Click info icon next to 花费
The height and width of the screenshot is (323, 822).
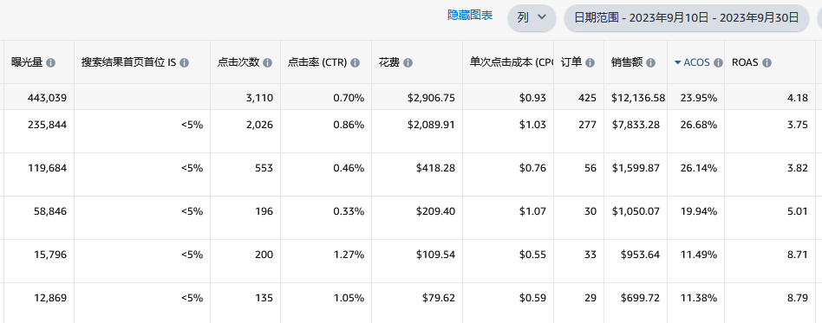click(x=408, y=63)
